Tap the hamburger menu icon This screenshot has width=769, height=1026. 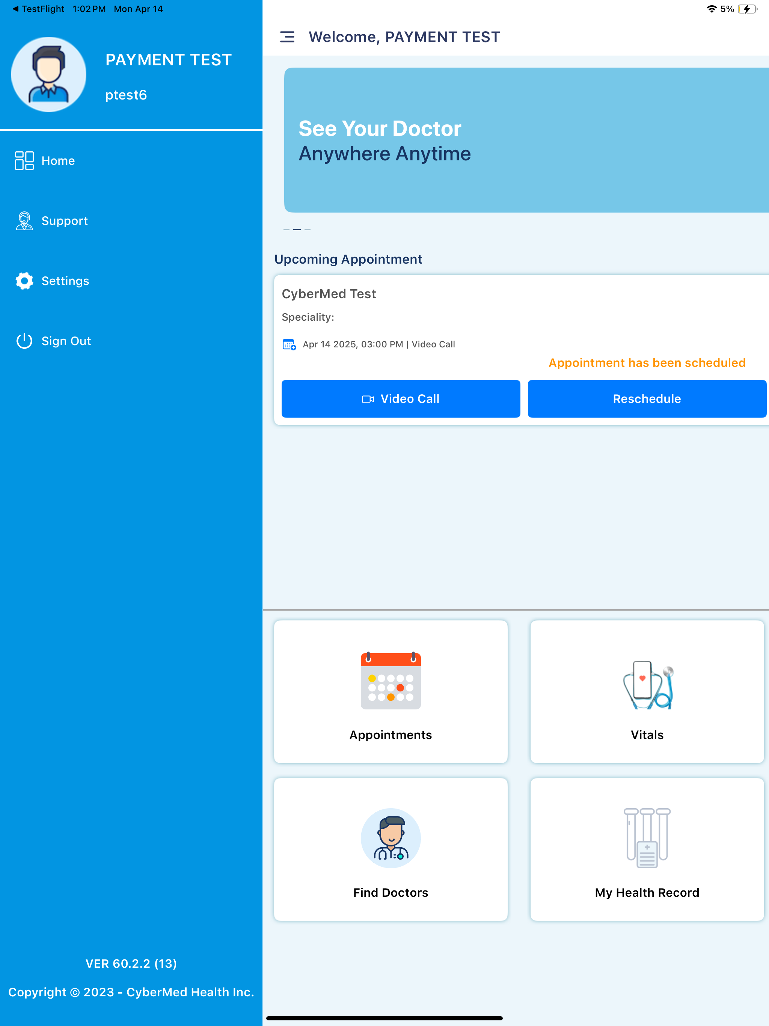[287, 37]
